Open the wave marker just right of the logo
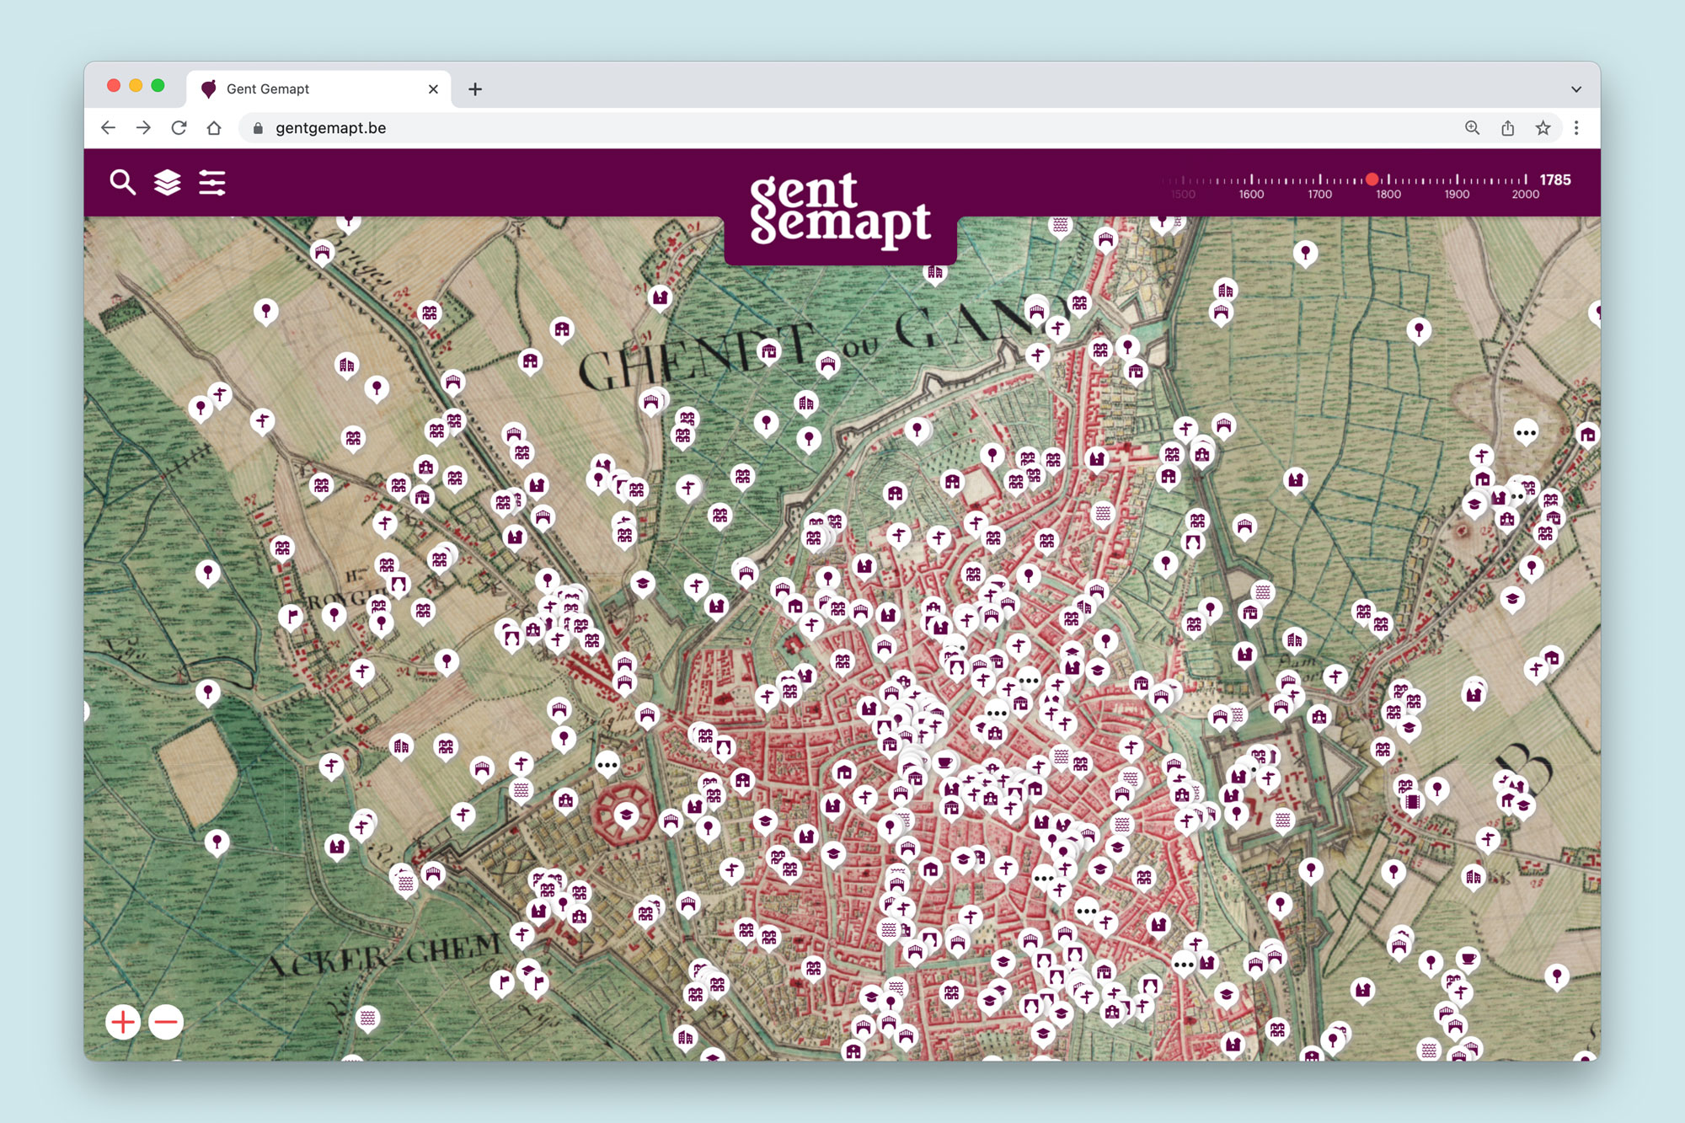The width and height of the screenshot is (1685, 1123). click(x=1061, y=226)
